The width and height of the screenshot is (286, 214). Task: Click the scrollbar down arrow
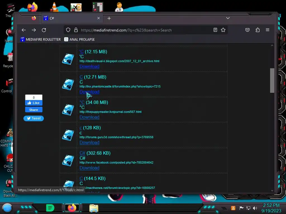(x=272, y=191)
